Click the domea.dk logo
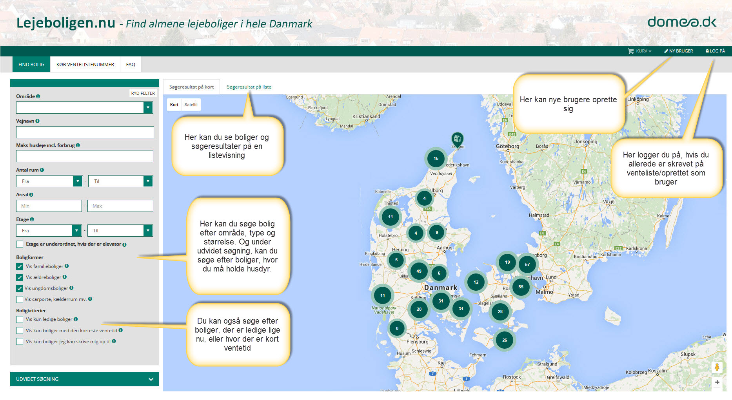 click(x=682, y=22)
